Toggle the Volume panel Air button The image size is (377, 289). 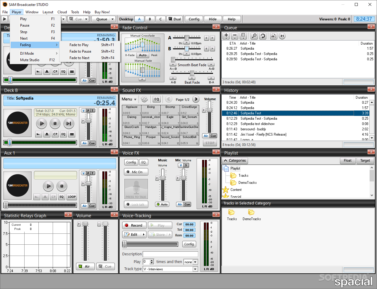coord(85,267)
